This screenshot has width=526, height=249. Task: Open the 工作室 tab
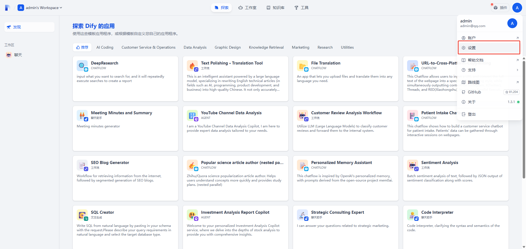point(247,8)
